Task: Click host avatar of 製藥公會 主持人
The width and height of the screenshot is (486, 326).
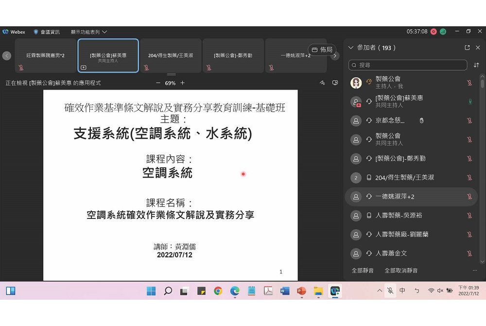Action: 356,83
